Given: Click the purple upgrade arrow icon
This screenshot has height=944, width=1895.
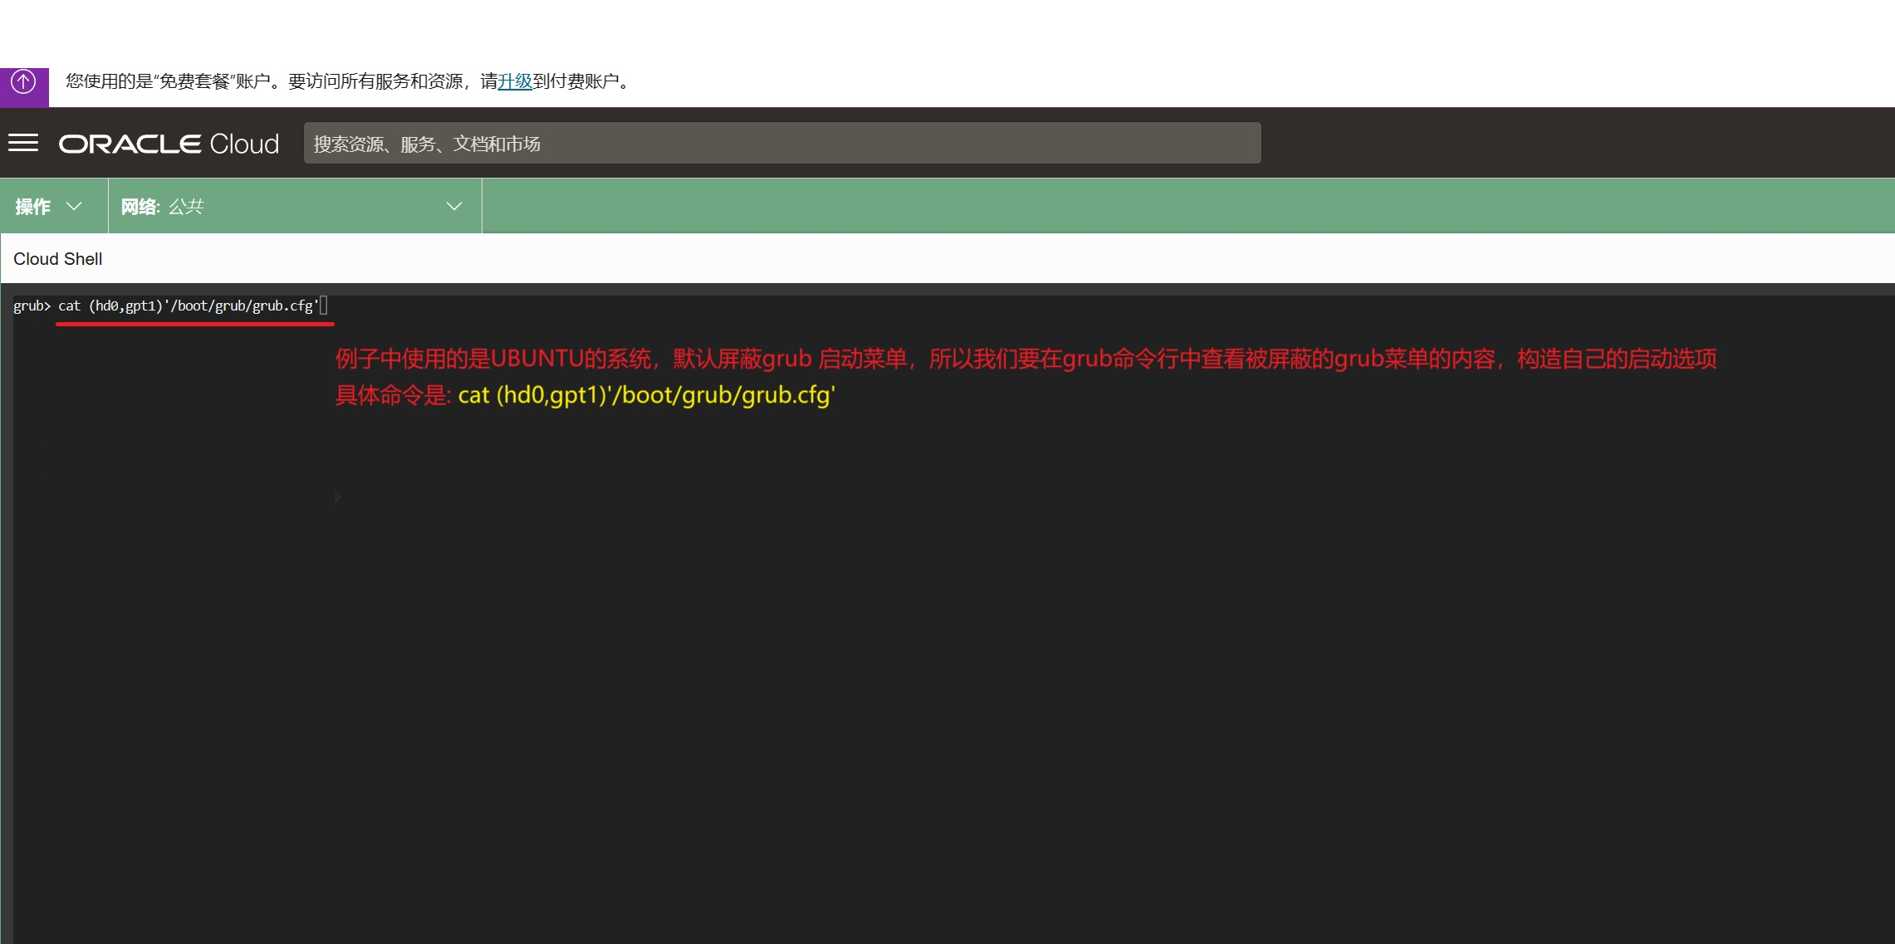Looking at the screenshot, I should 23,82.
